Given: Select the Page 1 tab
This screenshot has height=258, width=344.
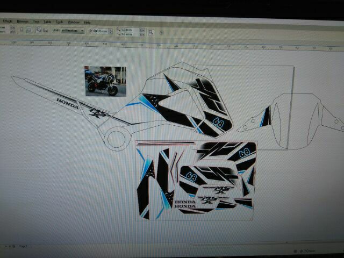Looking at the screenshot, I should (x=24, y=246).
